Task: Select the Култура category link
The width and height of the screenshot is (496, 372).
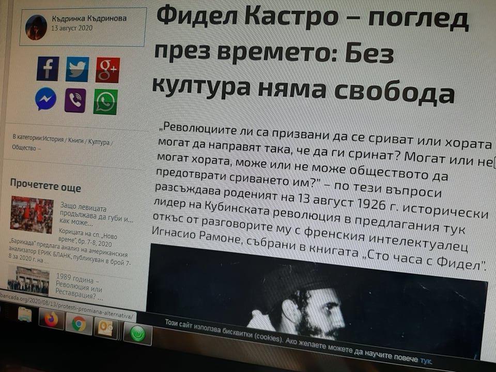Action: pos(99,142)
